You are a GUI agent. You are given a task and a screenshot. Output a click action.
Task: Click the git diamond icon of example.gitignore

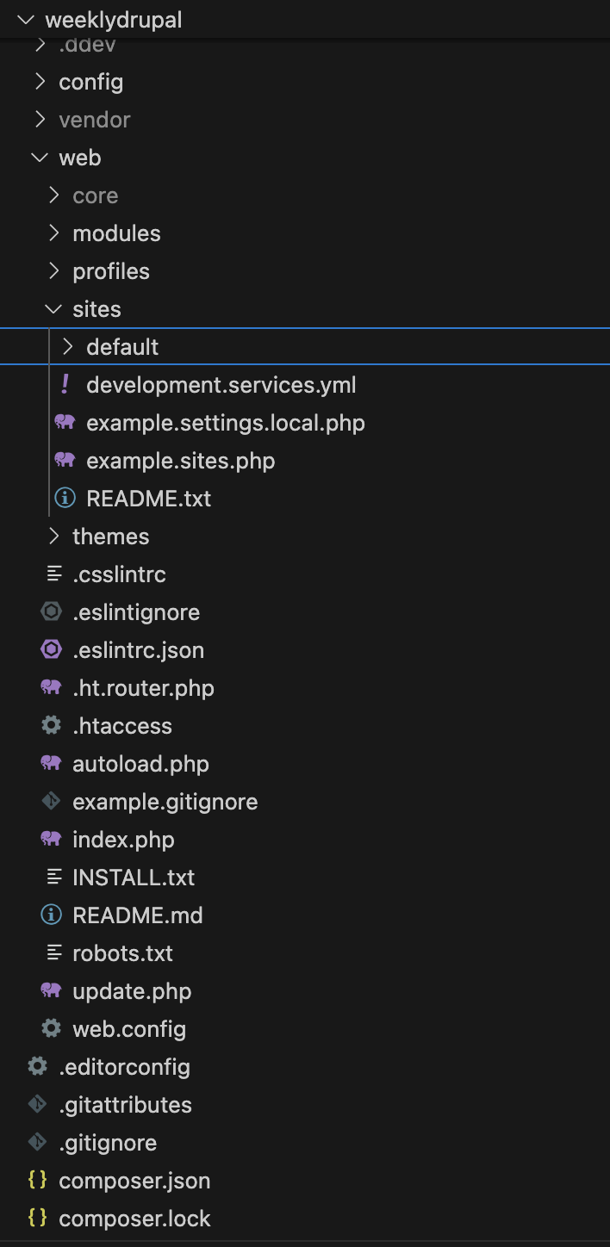point(51,802)
